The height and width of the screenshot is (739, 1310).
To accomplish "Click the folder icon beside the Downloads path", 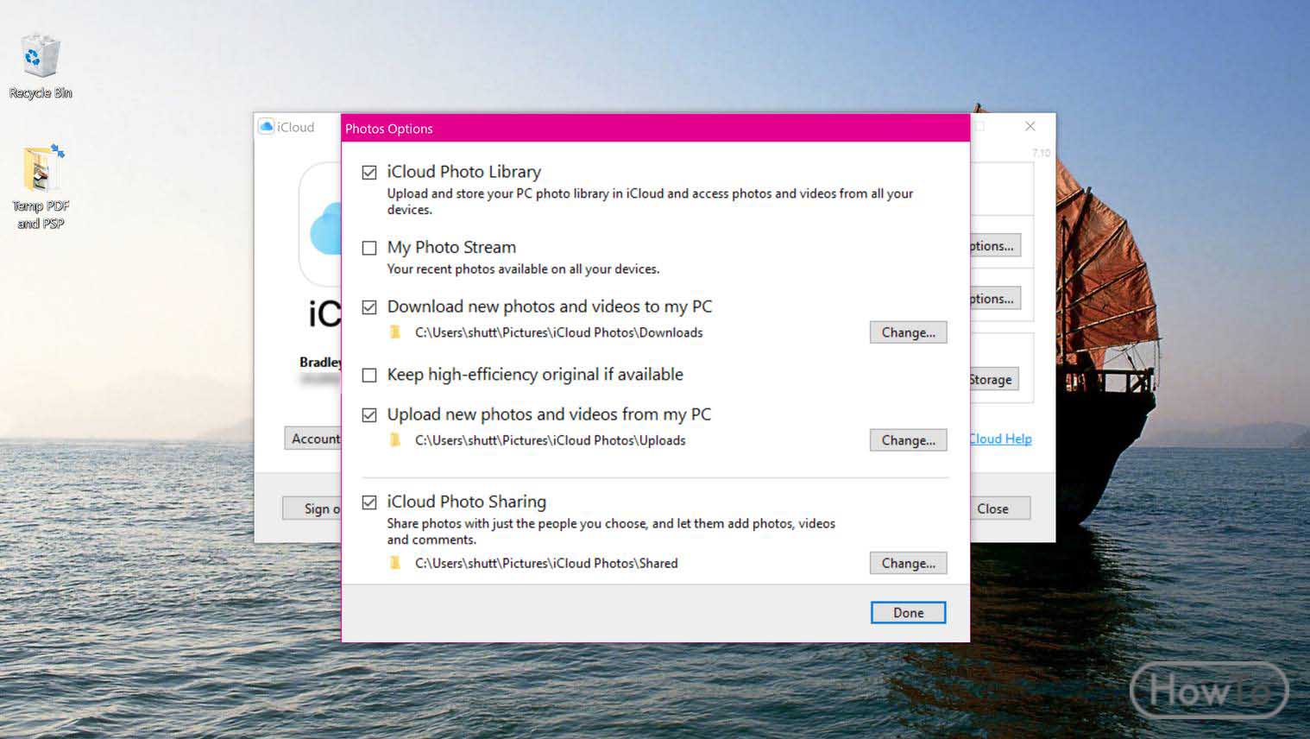I will [395, 332].
